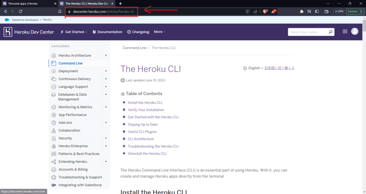Open Get Started with the Heroku CLI link
The height and width of the screenshot is (194, 366).
(153, 117)
